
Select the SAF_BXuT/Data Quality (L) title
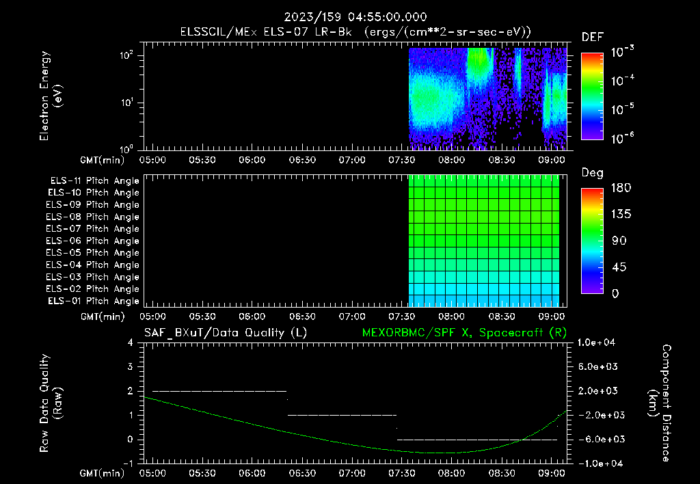226,333
